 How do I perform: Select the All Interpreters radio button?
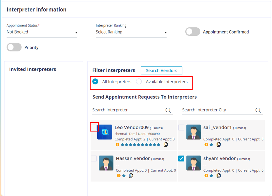[95, 82]
